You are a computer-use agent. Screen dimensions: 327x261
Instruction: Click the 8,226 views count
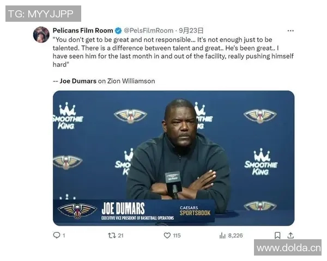pyautogui.click(x=235, y=235)
